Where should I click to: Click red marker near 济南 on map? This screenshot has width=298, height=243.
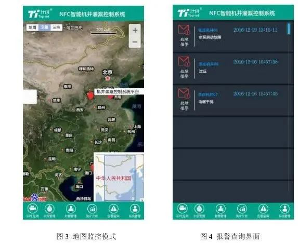pos(111,97)
